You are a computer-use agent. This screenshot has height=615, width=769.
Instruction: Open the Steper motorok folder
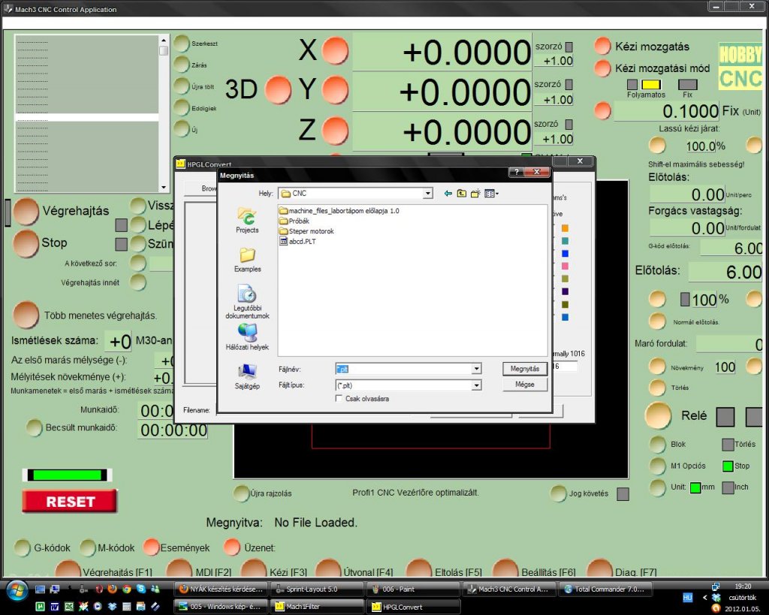[306, 231]
